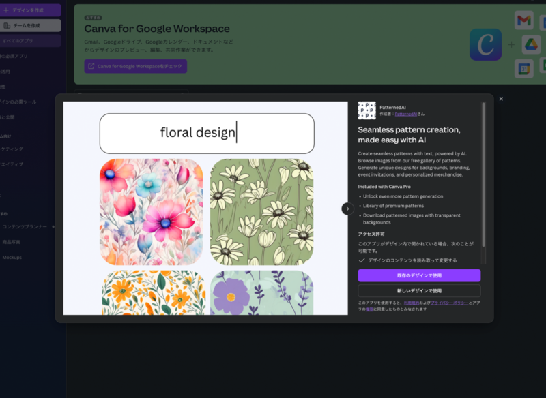Select インの必需ツール item in sidebar
The height and width of the screenshot is (398, 546).
(18, 102)
